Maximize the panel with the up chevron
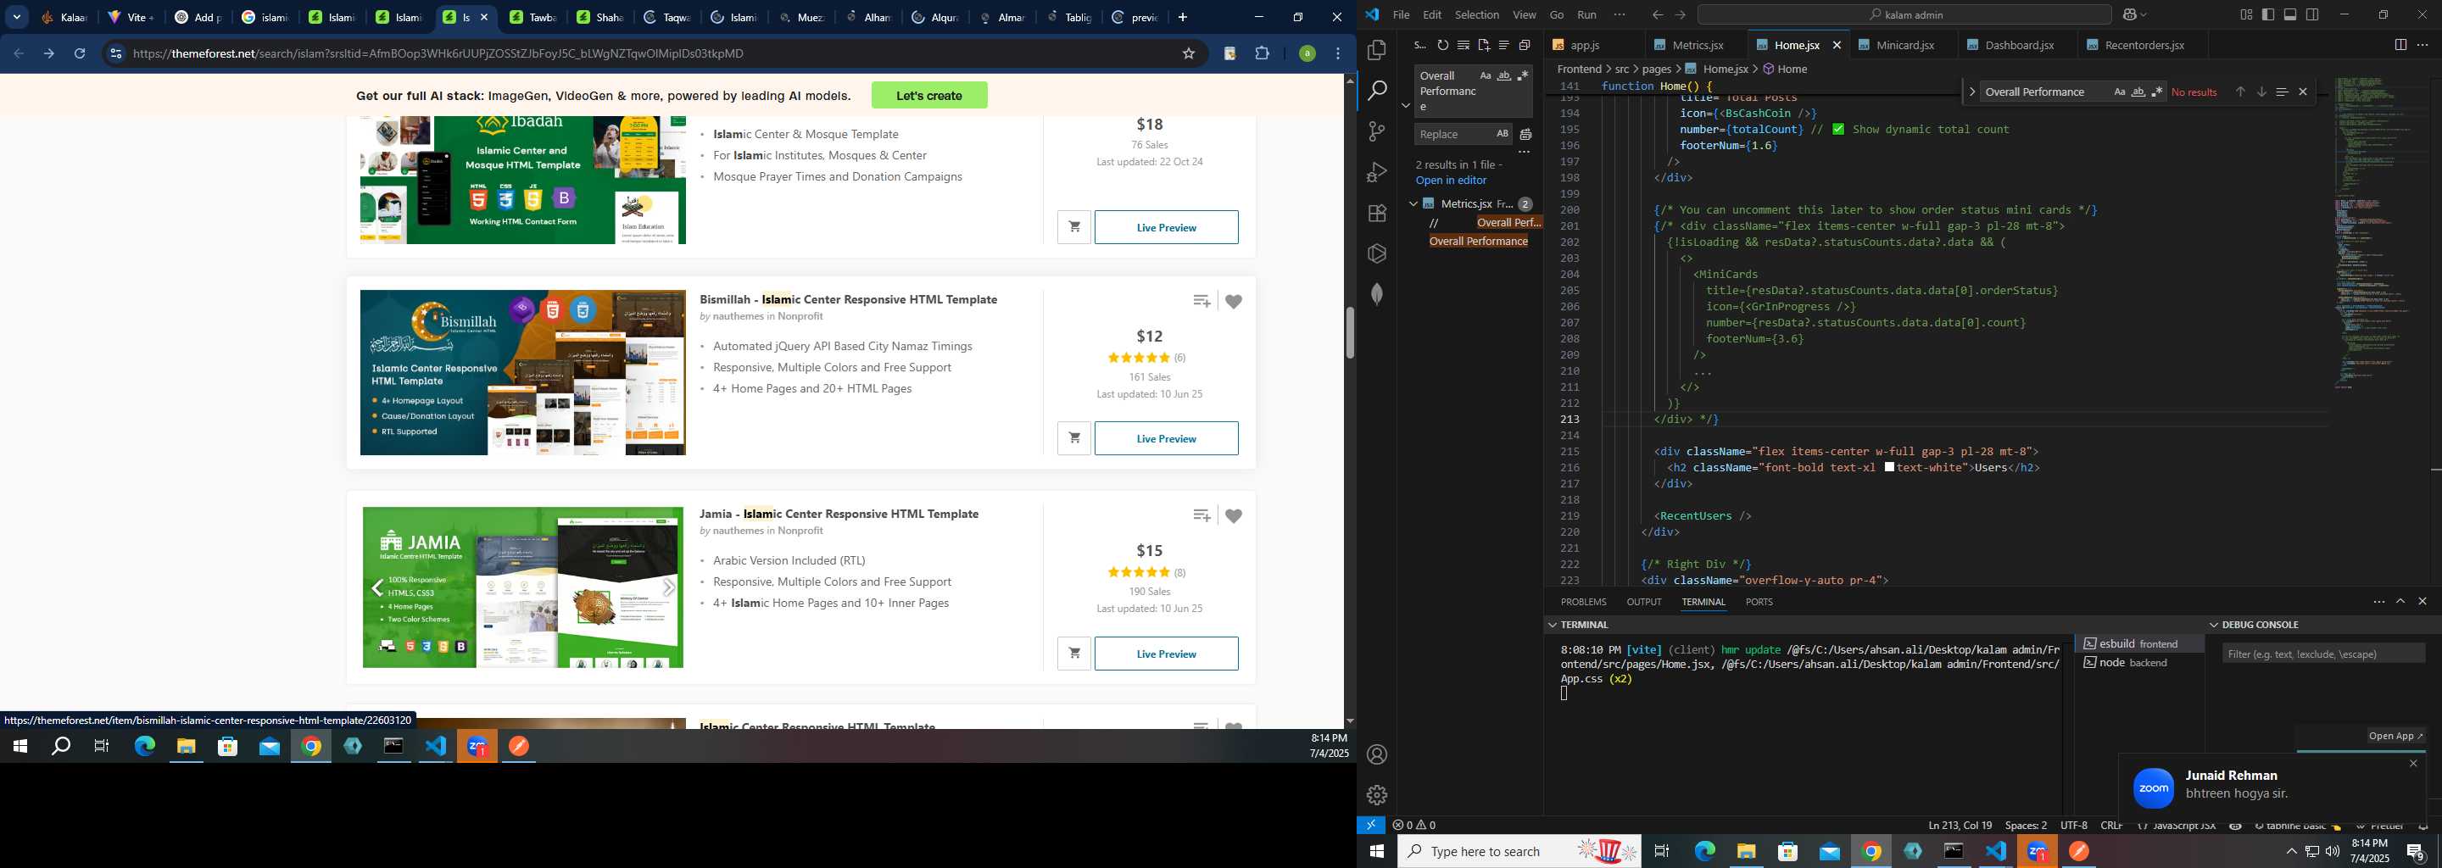This screenshot has width=2442, height=868. [2400, 602]
